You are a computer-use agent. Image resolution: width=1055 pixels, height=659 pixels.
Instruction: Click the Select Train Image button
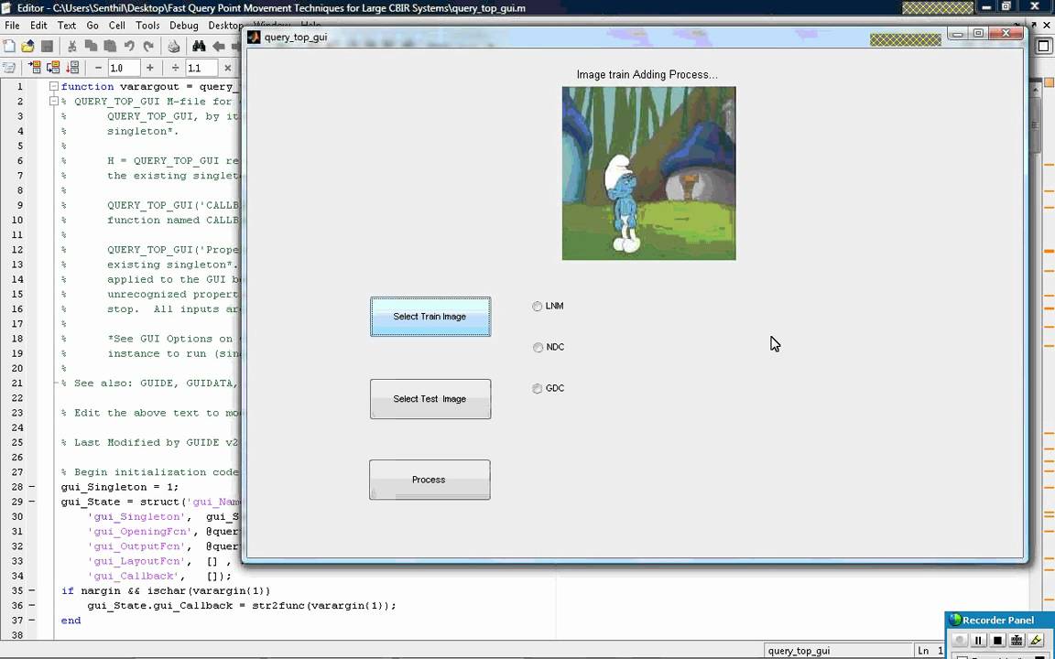point(430,316)
